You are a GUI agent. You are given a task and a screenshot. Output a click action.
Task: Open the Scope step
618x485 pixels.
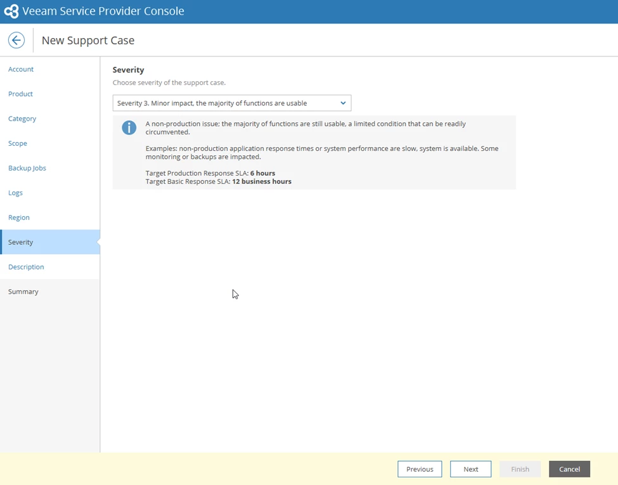18,143
